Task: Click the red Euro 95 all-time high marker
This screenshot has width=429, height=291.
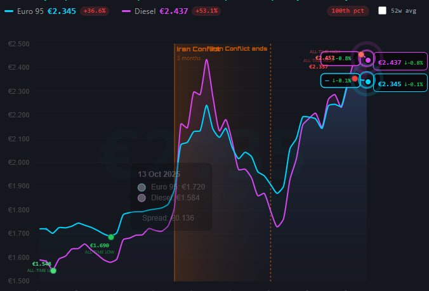Action: tap(355, 79)
